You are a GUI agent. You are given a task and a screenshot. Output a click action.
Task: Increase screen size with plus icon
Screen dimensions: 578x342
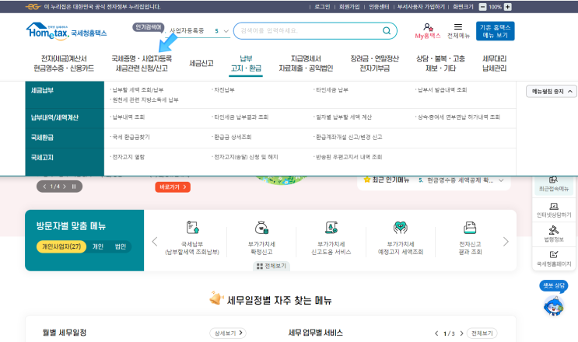(x=507, y=7)
